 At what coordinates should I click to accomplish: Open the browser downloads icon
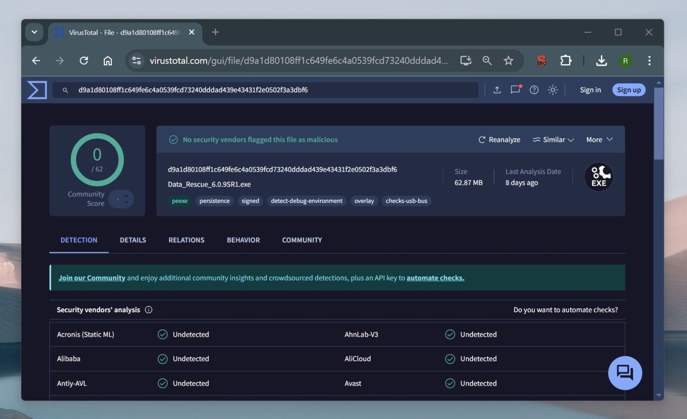pyautogui.click(x=602, y=61)
